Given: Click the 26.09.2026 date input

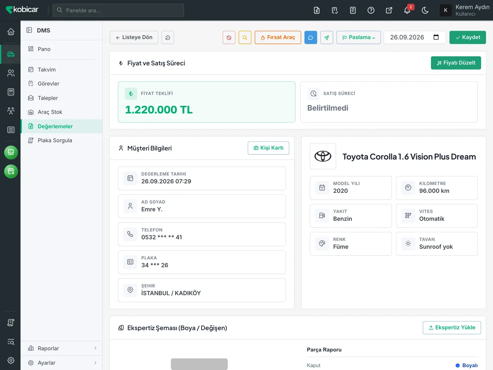Looking at the screenshot, I should click(x=415, y=37).
